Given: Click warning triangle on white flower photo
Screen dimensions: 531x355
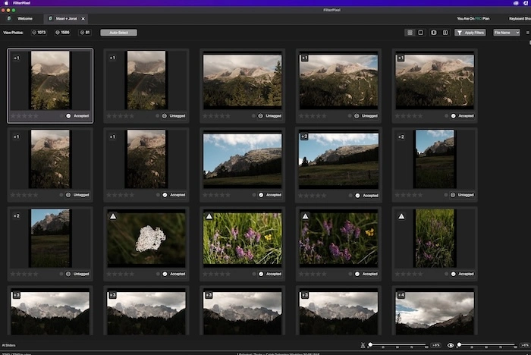Looking at the screenshot, I should pyautogui.click(x=112, y=217).
